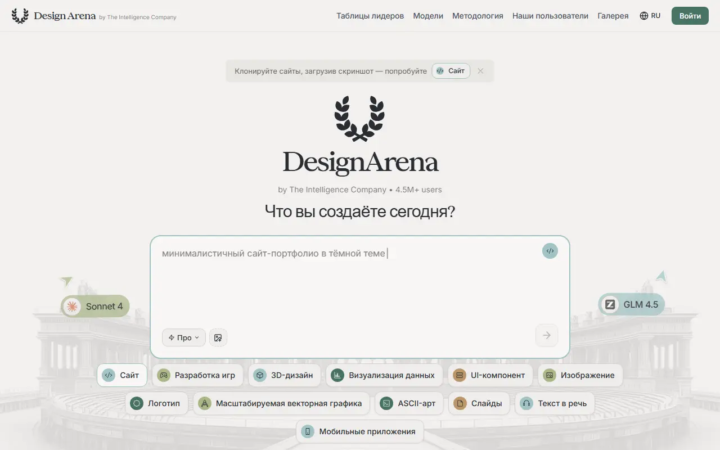This screenshot has width=720, height=450.
Task: Click the GLM 4.5 model badge
Action: point(631,304)
